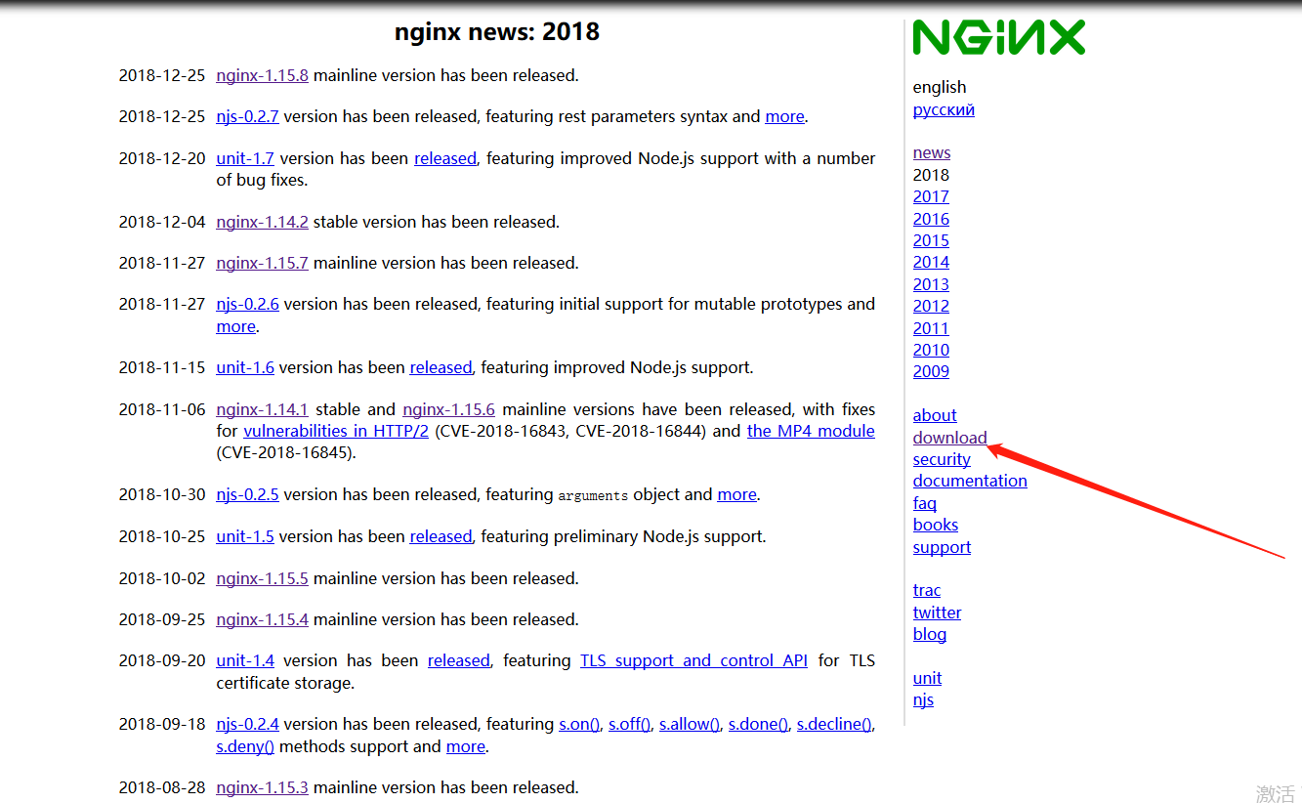Switch to the русский language version
The image size is (1302, 803).
(943, 109)
